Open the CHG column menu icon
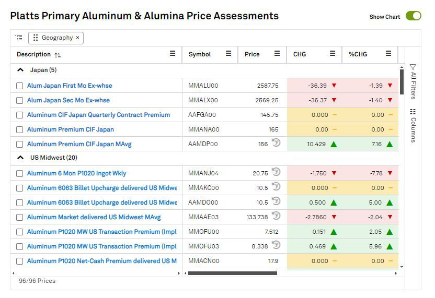 [332, 54]
